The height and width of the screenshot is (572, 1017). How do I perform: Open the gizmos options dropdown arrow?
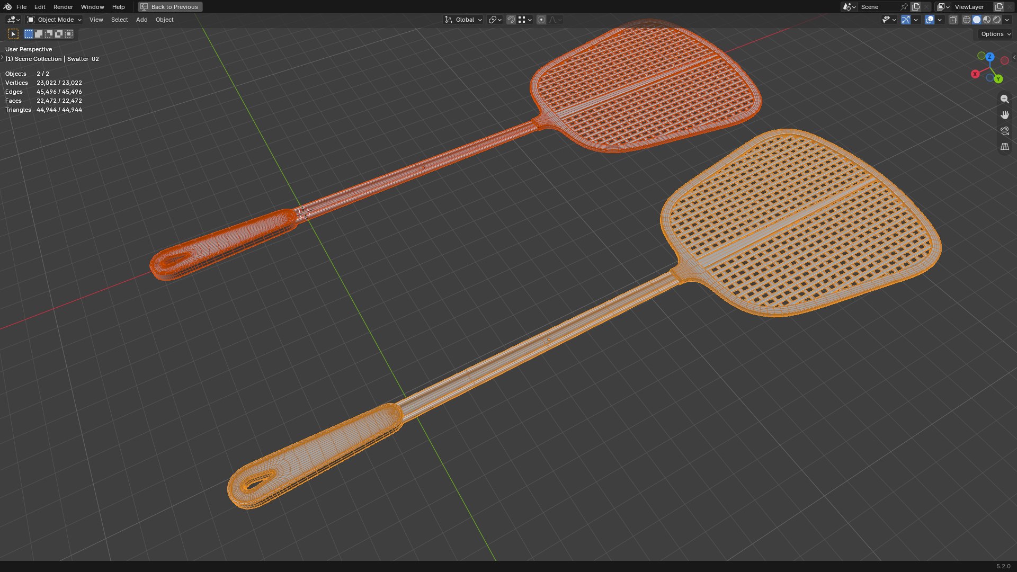pos(916,20)
